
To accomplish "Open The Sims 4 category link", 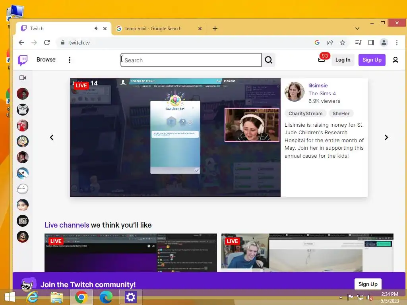I will pyautogui.click(x=322, y=93).
